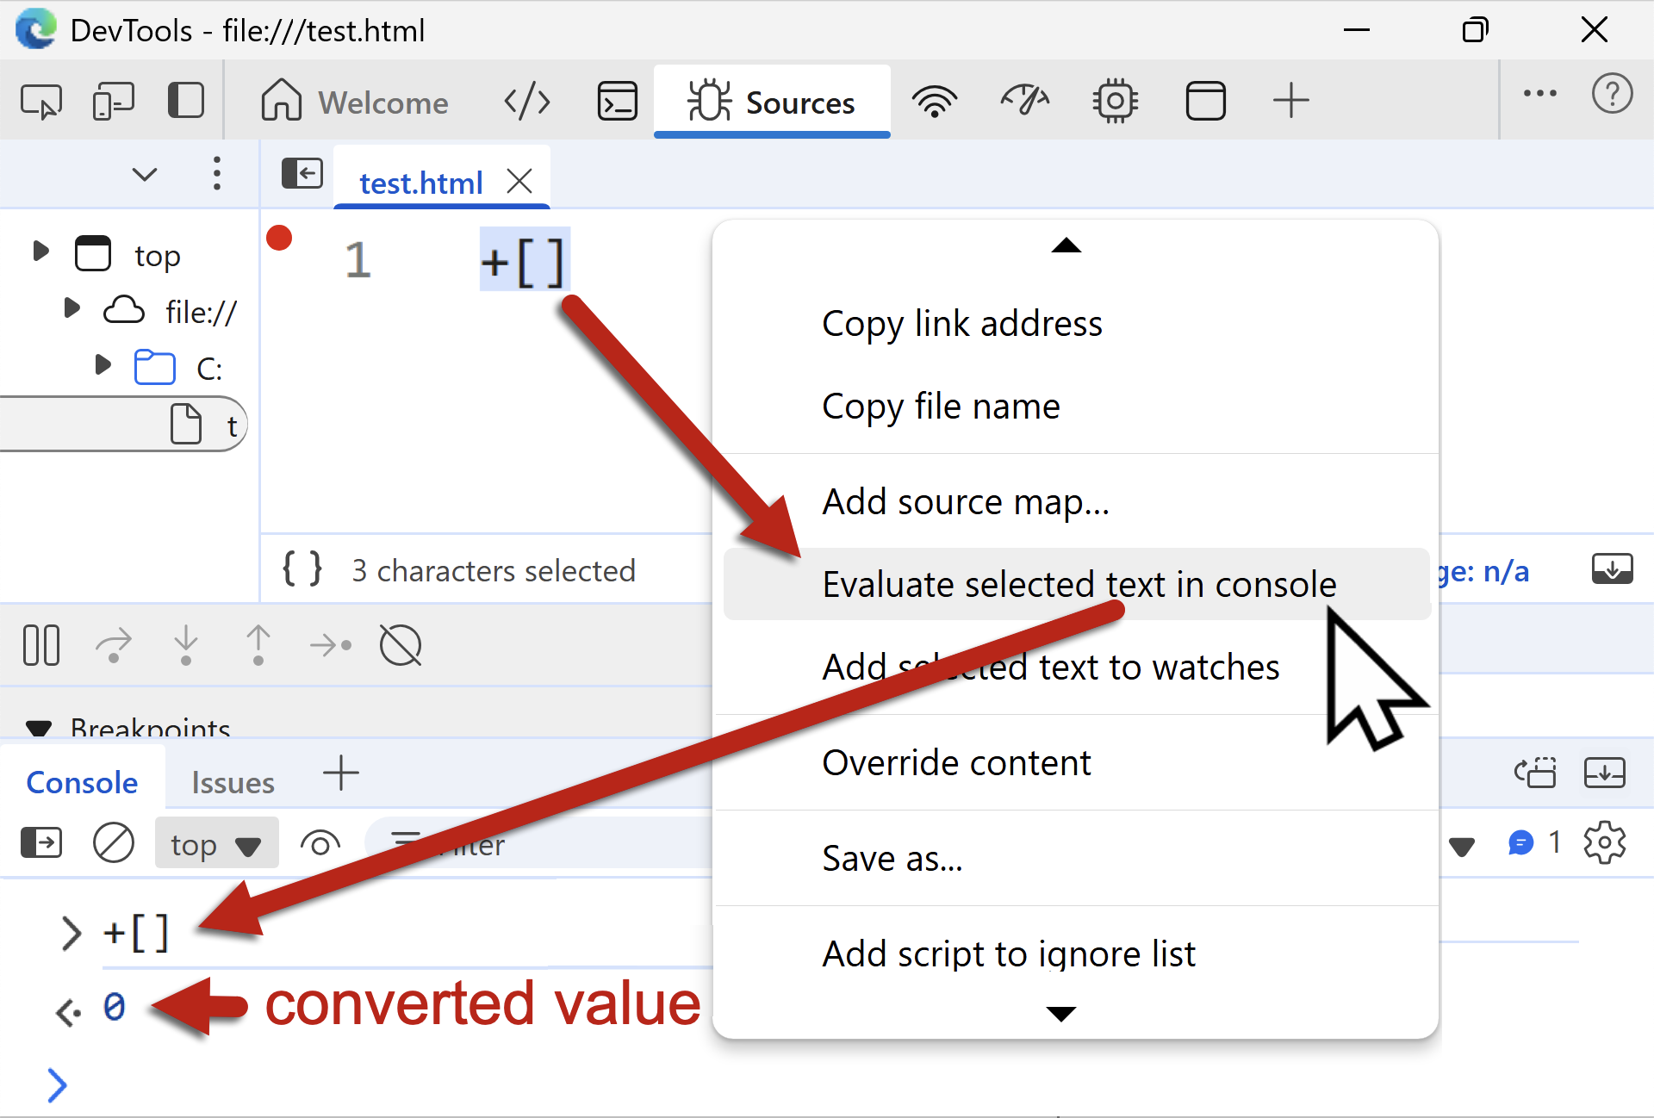Open the Memory tool icon
Screen dimensions: 1654x1118
(x=1115, y=102)
